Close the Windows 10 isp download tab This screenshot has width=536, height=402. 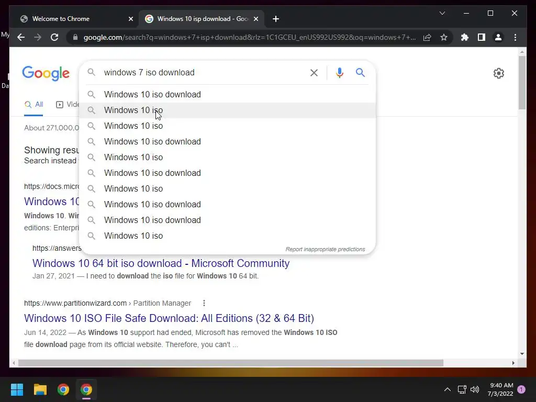click(x=255, y=19)
